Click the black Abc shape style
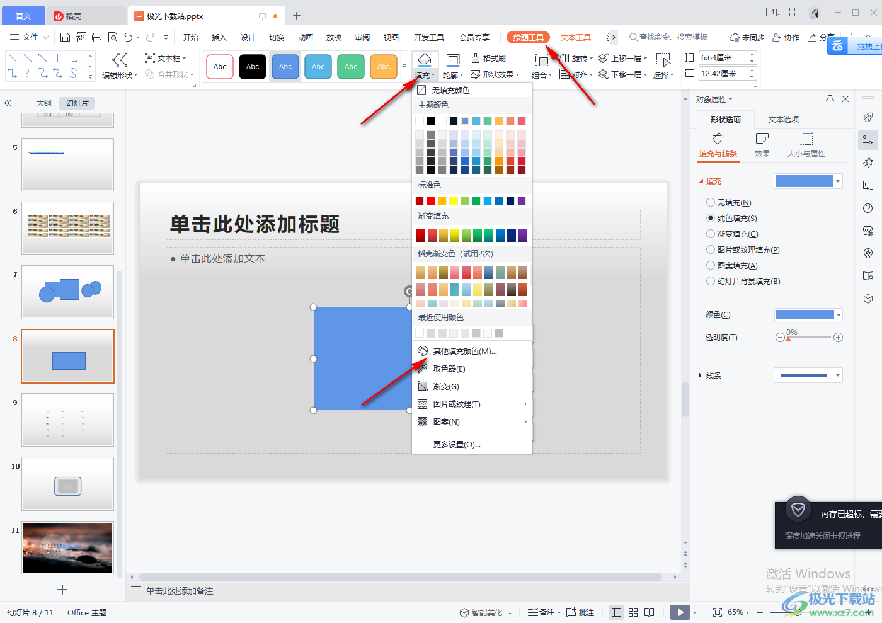Image resolution: width=882 pixels, height=623 pixels. [253, 66]
